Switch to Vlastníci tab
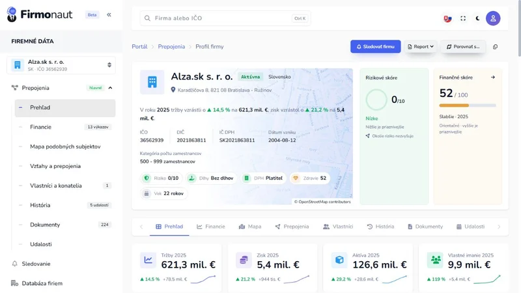Image resolution: width=521 pixels, height=293 pixels. (x=338, y=227)
